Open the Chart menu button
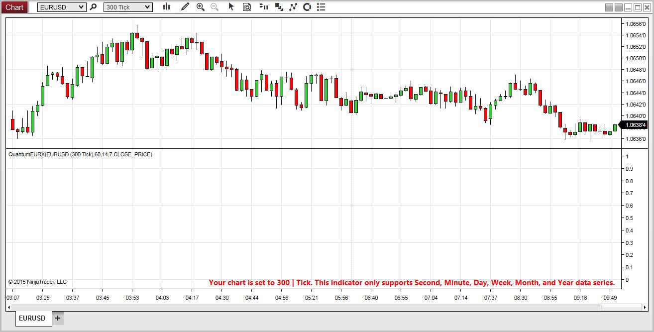654x332 pixels. point(14,7)
